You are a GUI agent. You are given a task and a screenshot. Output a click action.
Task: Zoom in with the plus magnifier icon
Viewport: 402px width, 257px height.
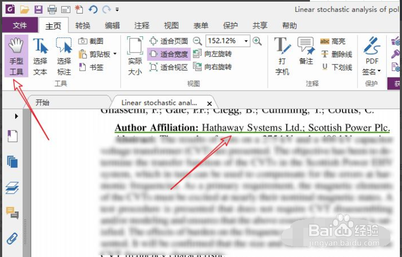[257, 41]
